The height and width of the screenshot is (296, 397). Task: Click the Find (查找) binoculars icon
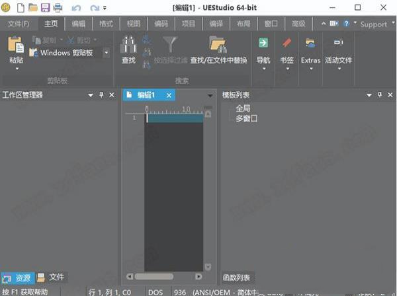(x=128, y=46)
